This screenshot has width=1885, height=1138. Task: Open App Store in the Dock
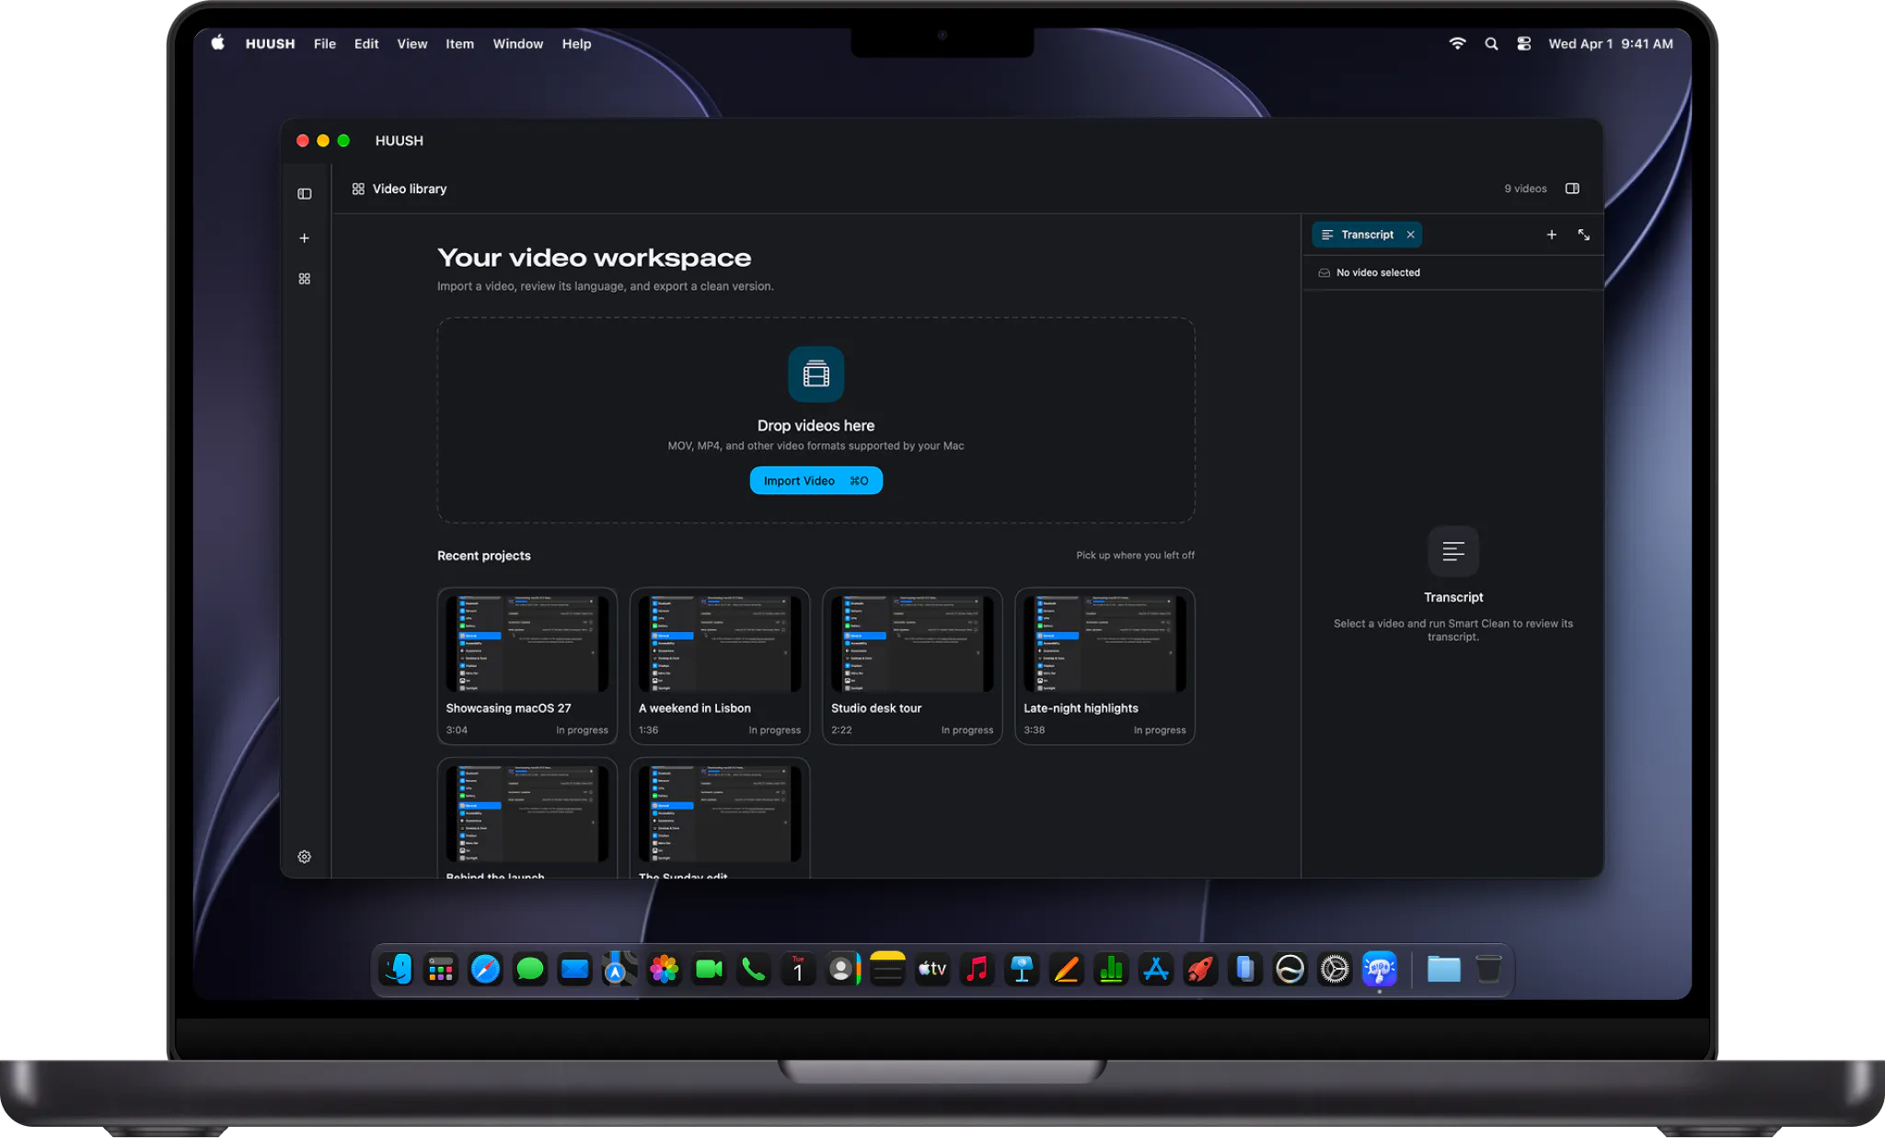[1156, 969]
